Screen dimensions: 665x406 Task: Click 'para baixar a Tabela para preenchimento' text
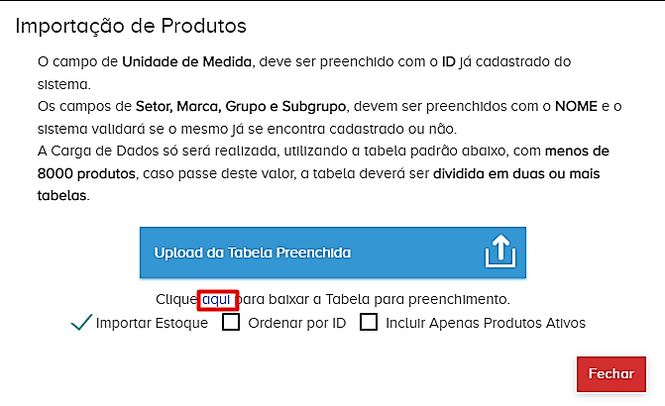point(375,298)
